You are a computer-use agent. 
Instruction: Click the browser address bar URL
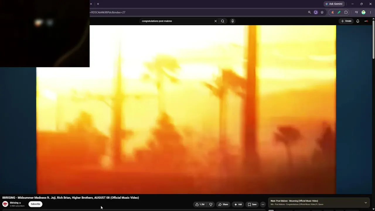coord(108,12)
